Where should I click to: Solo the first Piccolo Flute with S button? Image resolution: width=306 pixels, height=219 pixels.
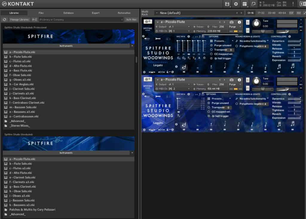tap(247, 22)
